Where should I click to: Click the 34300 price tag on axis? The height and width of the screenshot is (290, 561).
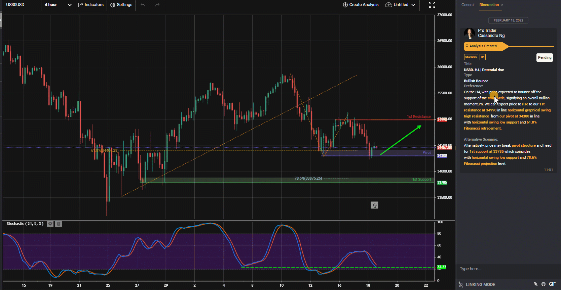[442, 156]
